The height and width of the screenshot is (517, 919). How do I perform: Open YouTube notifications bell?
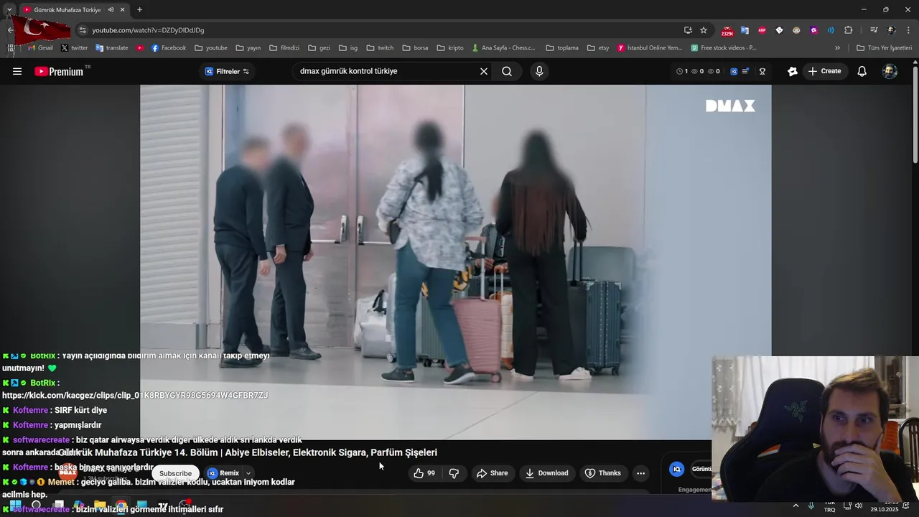(862, 71)
